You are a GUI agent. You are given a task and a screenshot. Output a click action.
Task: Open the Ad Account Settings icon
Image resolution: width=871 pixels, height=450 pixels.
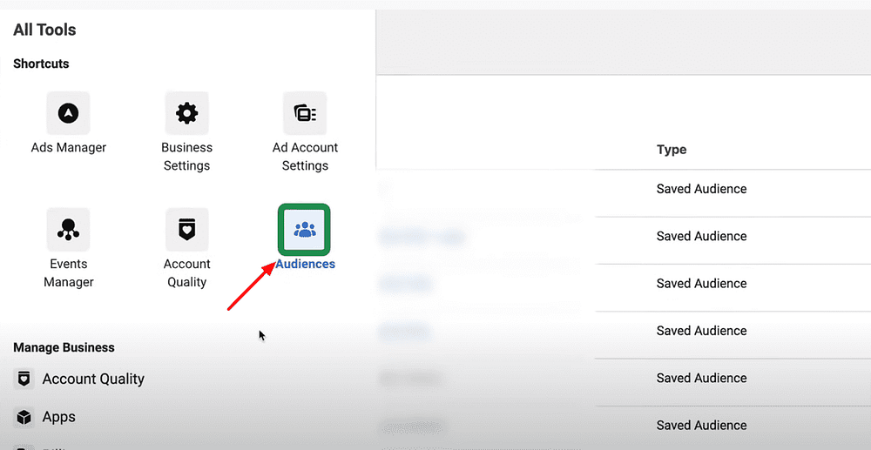click(x=305, y=113)
